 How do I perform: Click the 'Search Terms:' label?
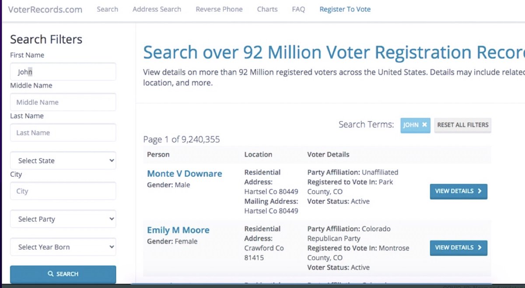[366, 125]
